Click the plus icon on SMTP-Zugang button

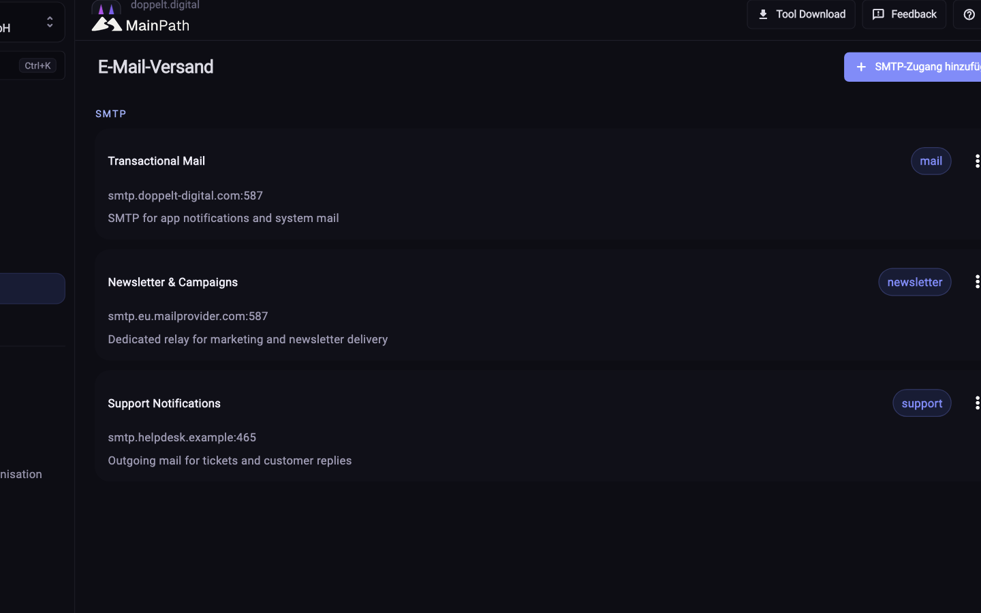861,67
